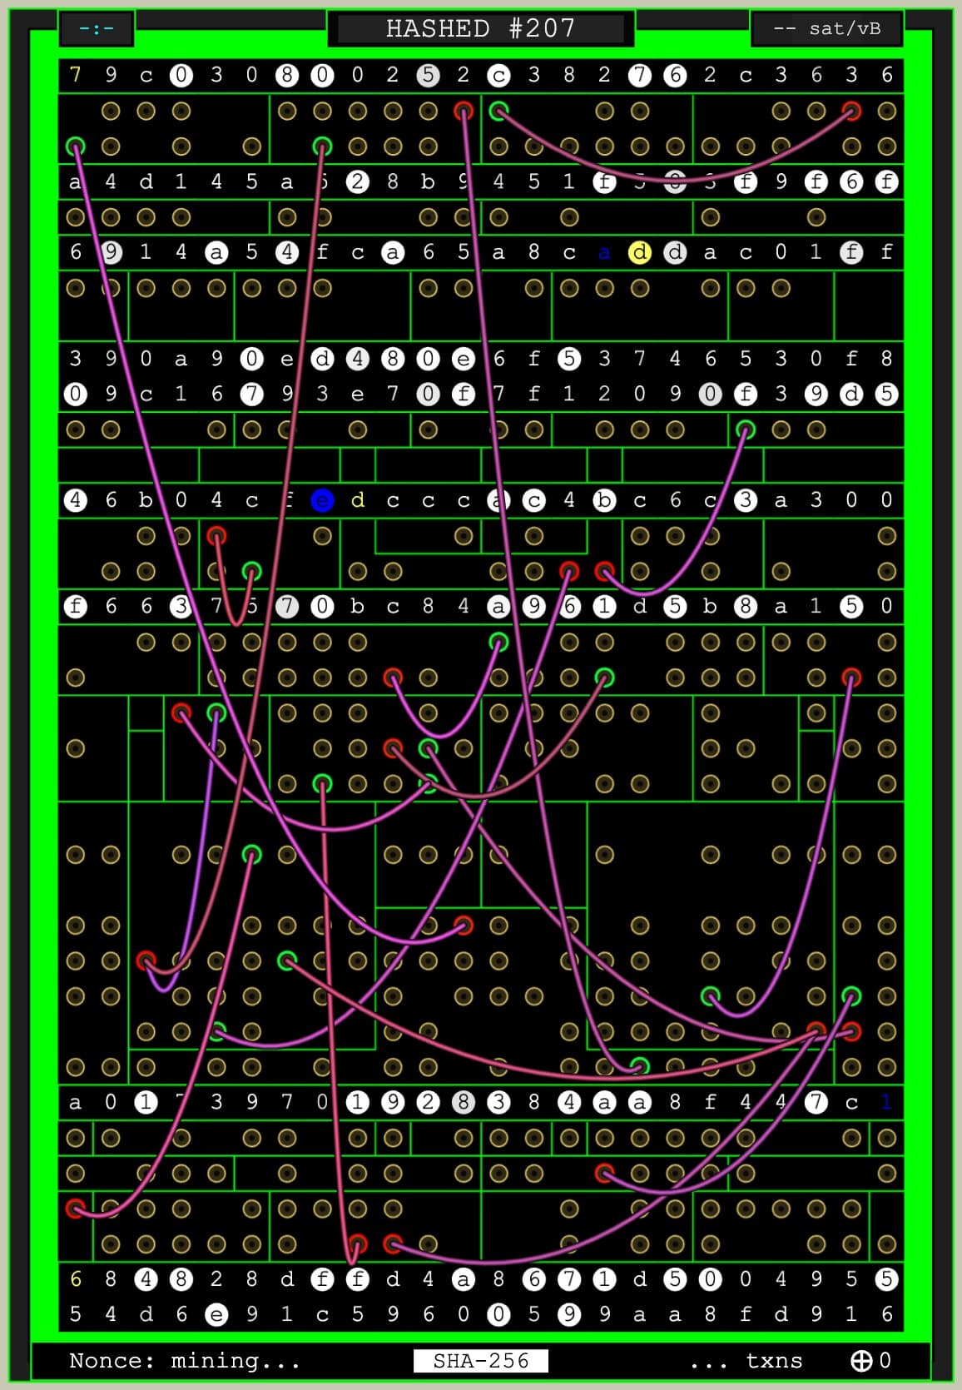Click the grey-circled 5 in the top hex row

[428, 75]
